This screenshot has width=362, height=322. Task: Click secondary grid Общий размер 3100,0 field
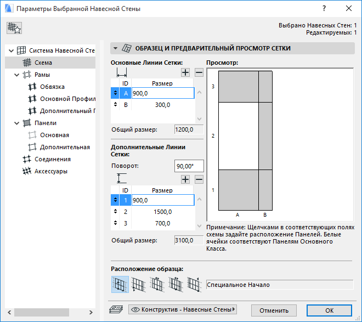pos(189,240)
